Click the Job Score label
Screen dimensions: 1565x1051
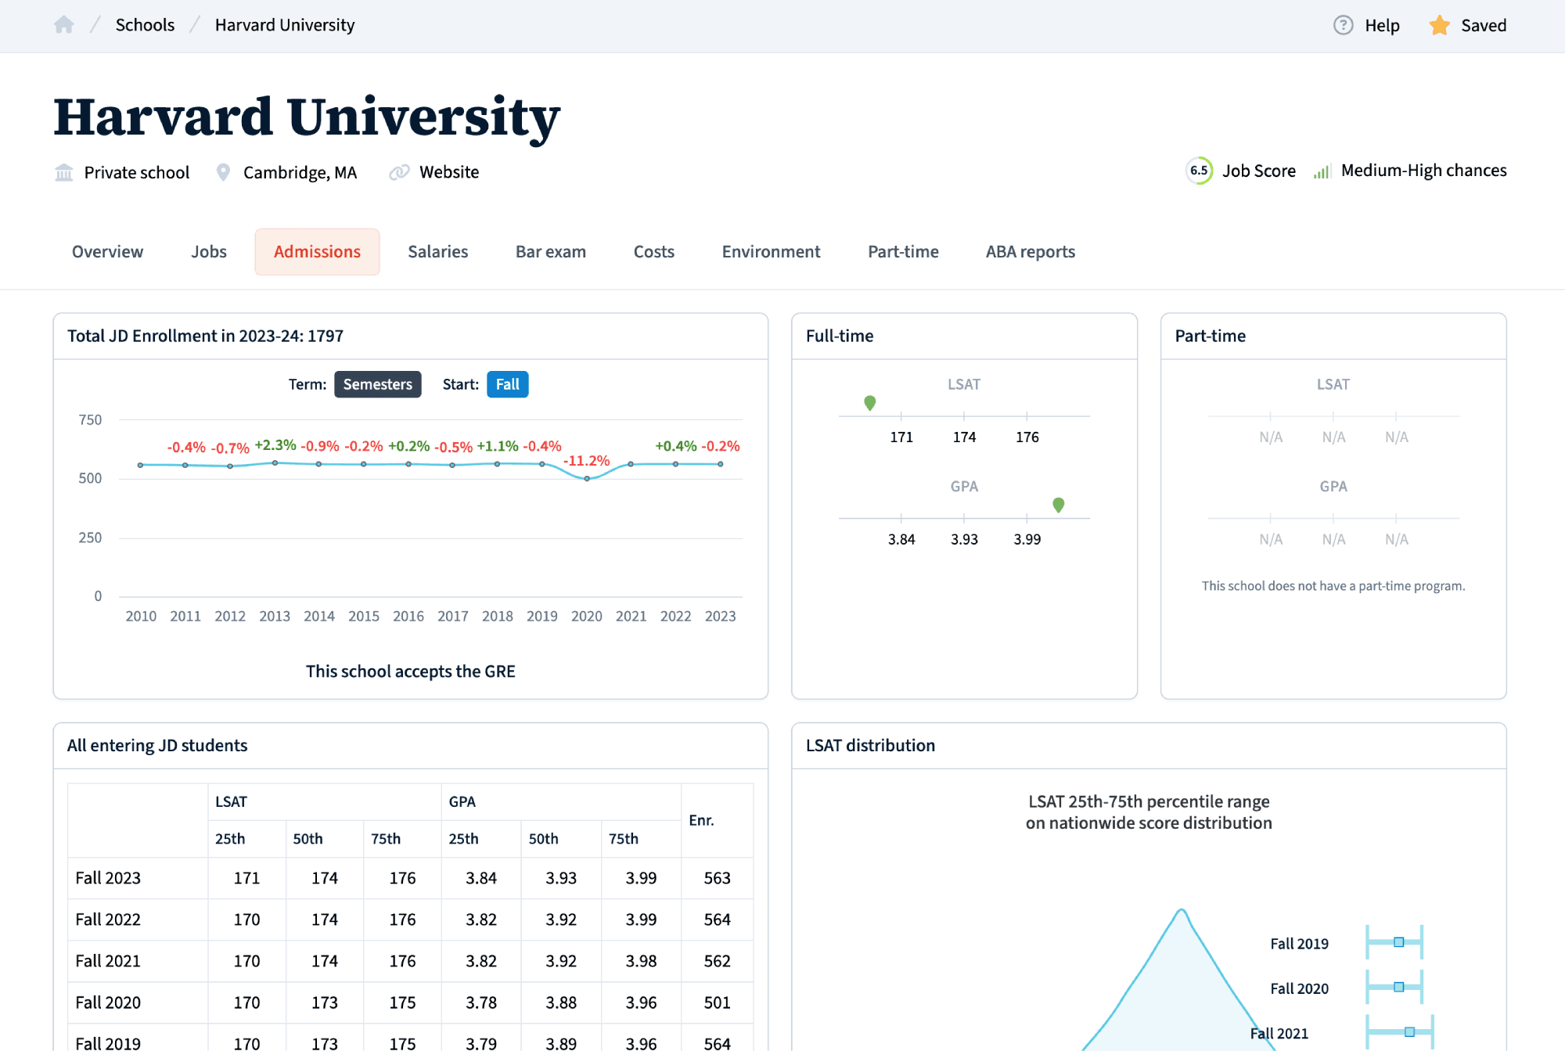tap(1259, 171)
